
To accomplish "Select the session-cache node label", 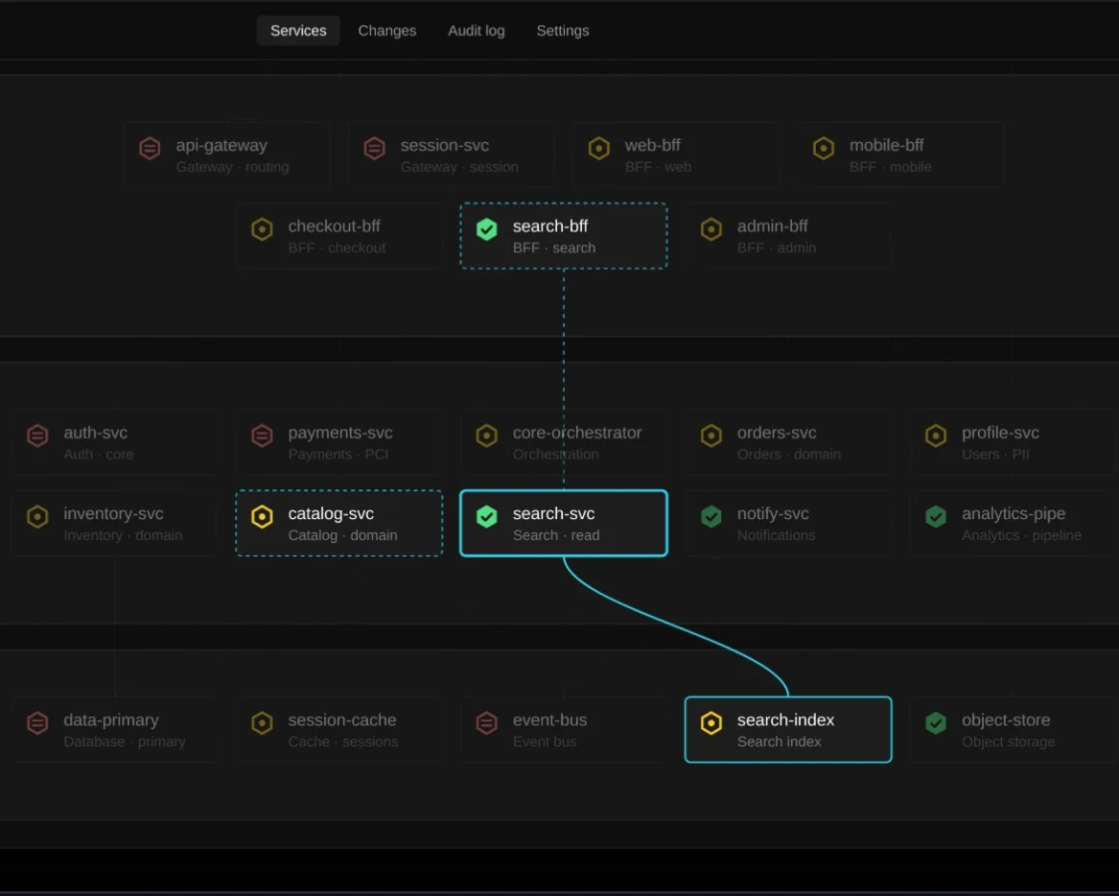I will tap(342, 720).
